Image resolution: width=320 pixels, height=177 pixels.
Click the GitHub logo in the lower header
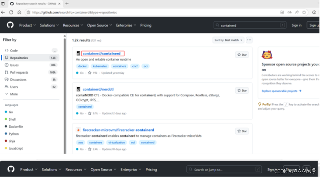[x=11, y=169]
